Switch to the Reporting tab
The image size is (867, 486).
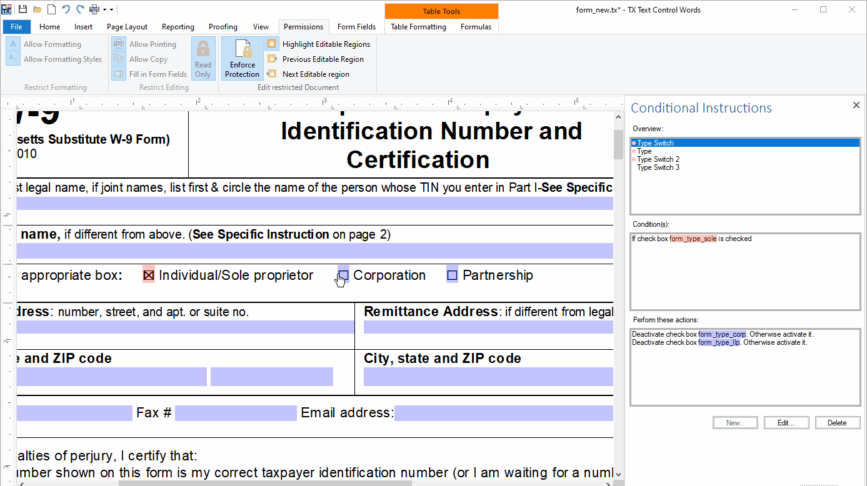click(178, 27)
